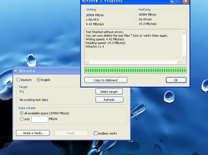Minimize the Progress window
Screen dimensions: 208x155
pyautogui.click(x=173, y=1)
